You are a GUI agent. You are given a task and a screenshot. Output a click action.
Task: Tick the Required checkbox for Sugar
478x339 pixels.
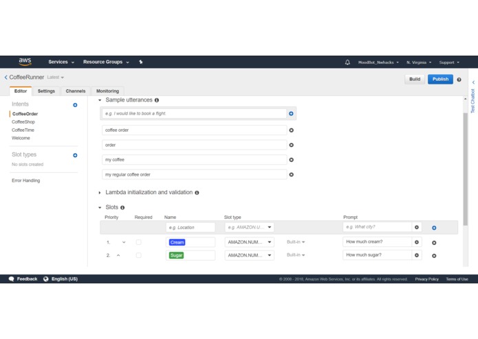138,255
